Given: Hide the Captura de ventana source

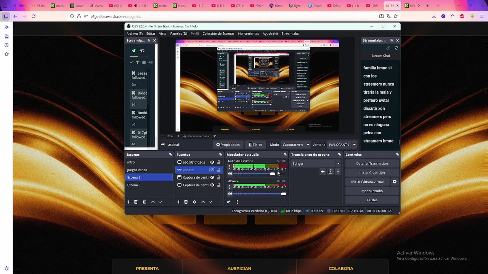Looking at the screenshot, I should 212,177.
